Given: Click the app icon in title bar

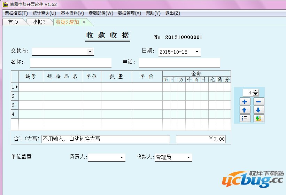Looking at the screenshot, I should point(5,4).
